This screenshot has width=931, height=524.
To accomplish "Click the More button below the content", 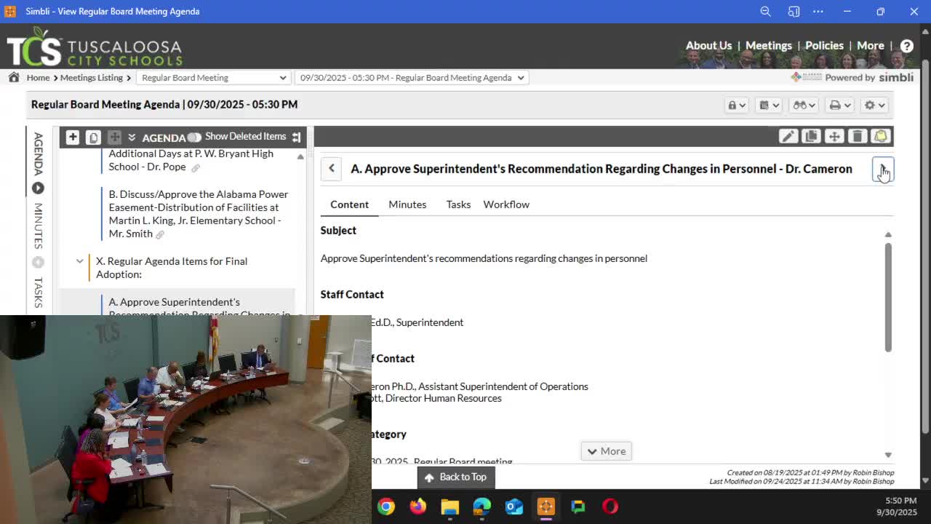I will click(x=606, y=451).
